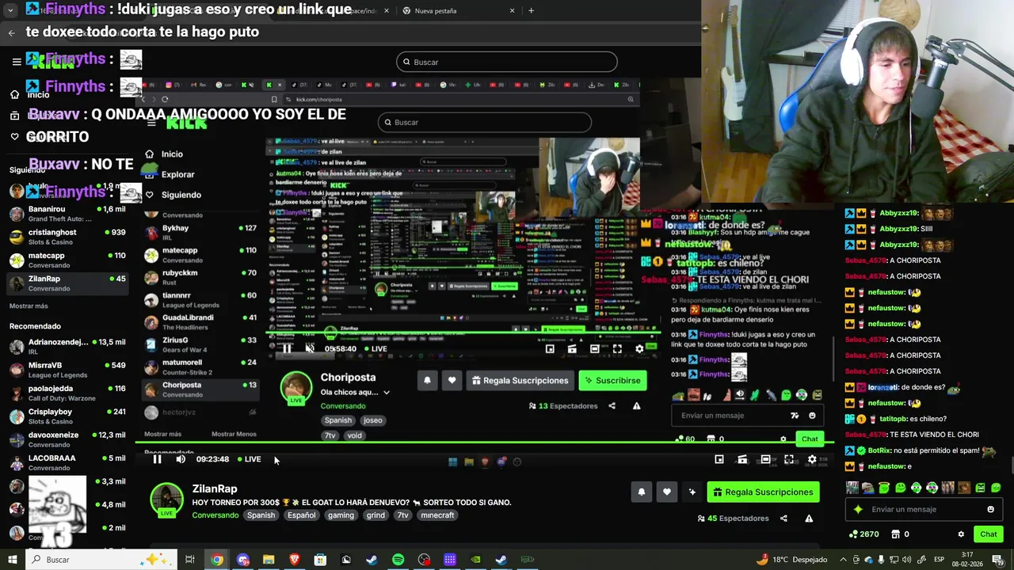The width and height of the screenshot is (1014, 570).
Task: Open cristianghost channel in sidebar
Action: pos(67,237)
